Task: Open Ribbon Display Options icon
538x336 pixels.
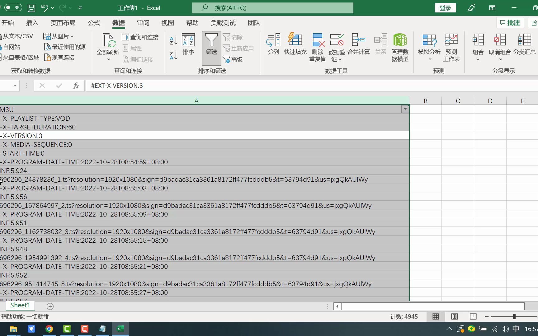Action: (492, 8)
